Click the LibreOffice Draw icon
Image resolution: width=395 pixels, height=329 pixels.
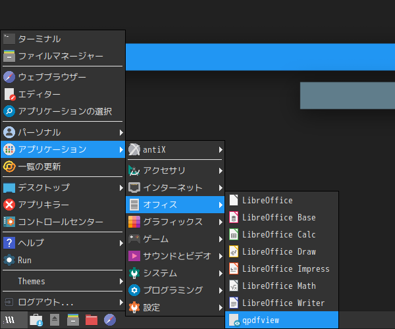(x=234, y=252)
